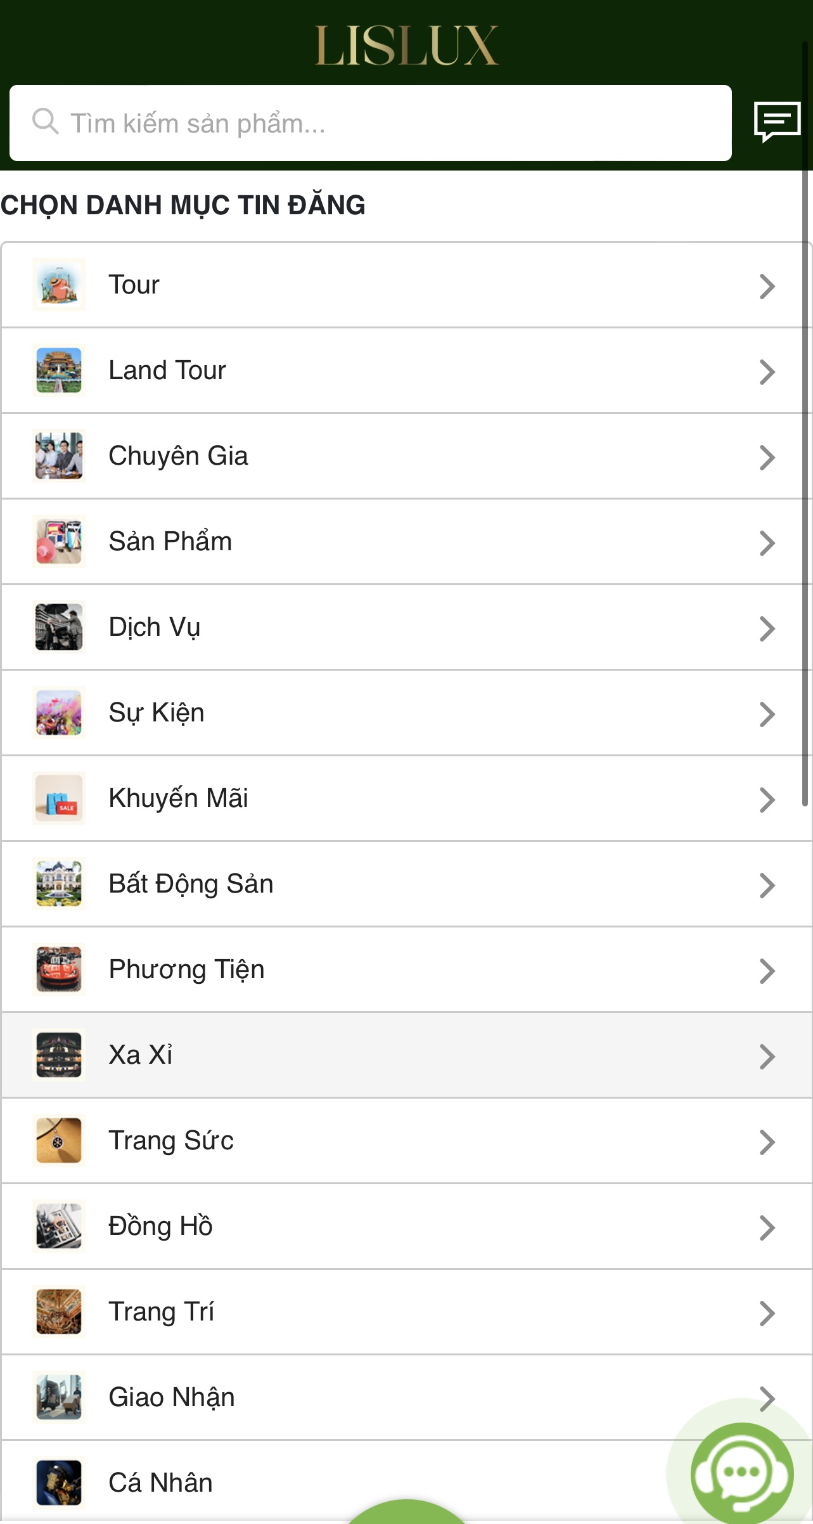This screenshot has width=813, height=1524.
Task: Click the green customer support chat bubble
Action: point(741,1472)
